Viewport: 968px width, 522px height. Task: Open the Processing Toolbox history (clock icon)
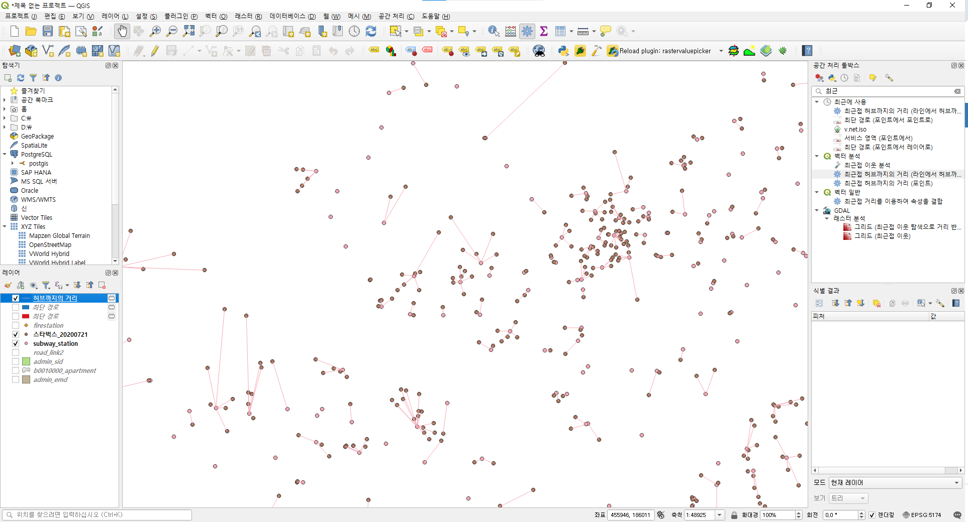tap(845, 78)
